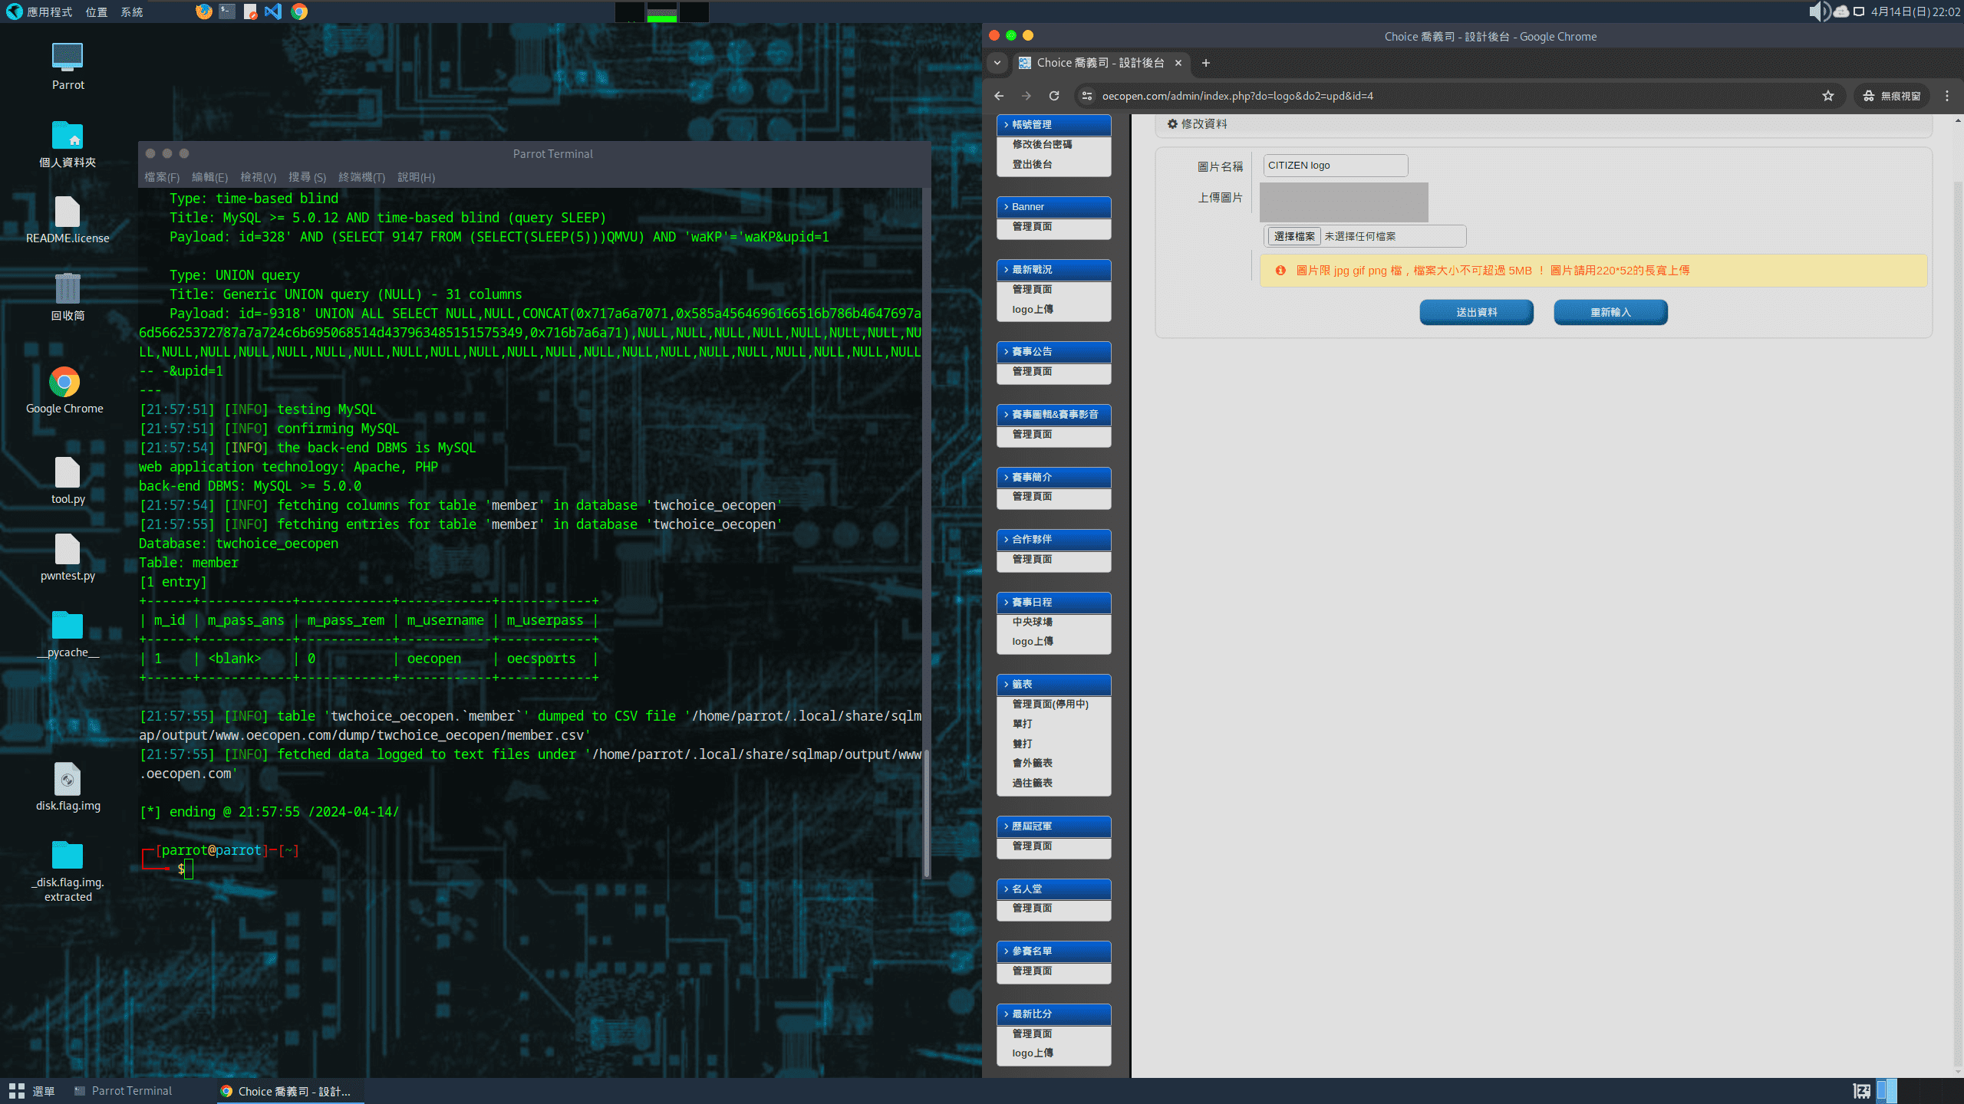Launch Firefox from top panel
Viewport: 1964px width, 1104px height.
point(203,11)
